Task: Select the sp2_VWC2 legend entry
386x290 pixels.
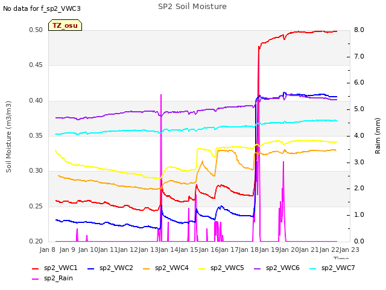Action: 110,268
